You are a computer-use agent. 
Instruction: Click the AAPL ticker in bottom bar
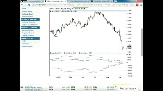tap(51, 87)
